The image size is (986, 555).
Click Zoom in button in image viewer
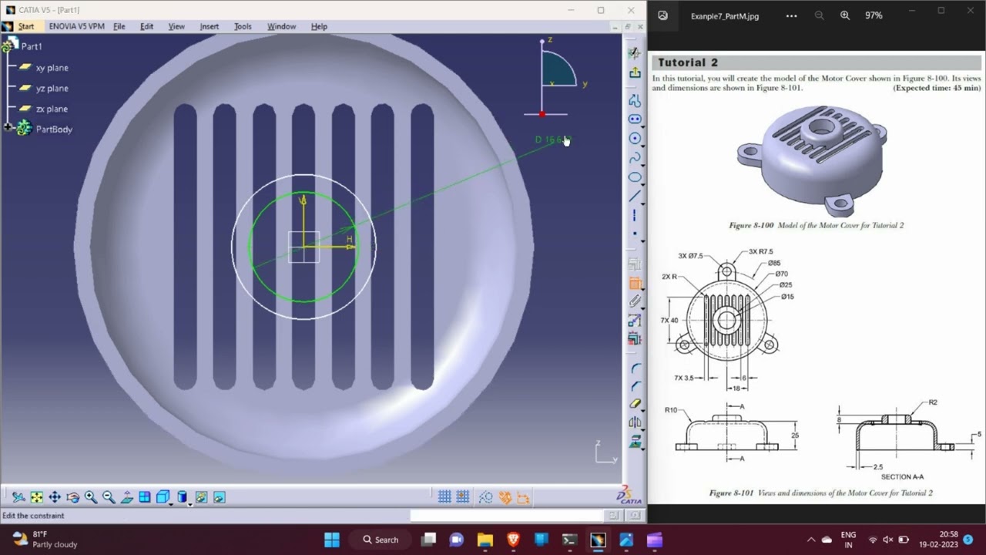click(845, 15)
